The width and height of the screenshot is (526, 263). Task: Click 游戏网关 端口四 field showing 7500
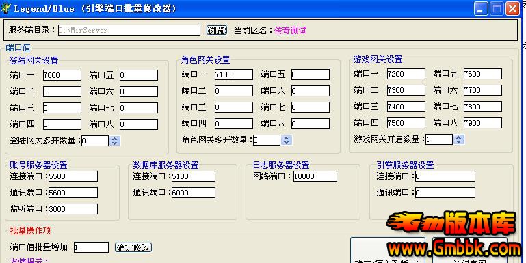pyautogui.click(x=406, y=123)
